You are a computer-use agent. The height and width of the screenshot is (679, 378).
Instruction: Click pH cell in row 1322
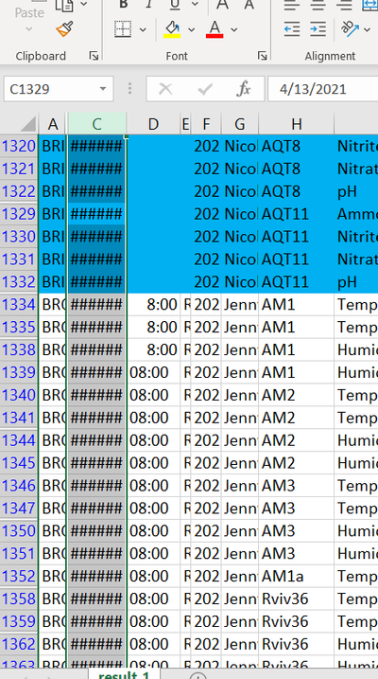[356, 191]
